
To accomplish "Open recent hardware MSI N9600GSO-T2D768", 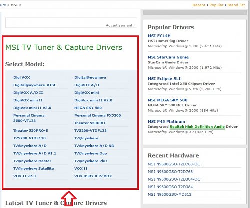I will pos(170,172).
